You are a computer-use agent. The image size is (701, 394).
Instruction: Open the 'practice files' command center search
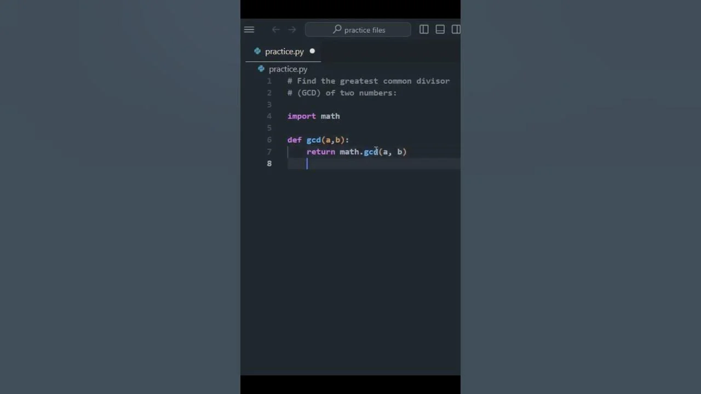[x=358, y=30]
